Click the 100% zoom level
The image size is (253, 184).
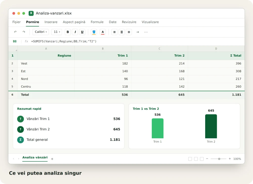237,159
